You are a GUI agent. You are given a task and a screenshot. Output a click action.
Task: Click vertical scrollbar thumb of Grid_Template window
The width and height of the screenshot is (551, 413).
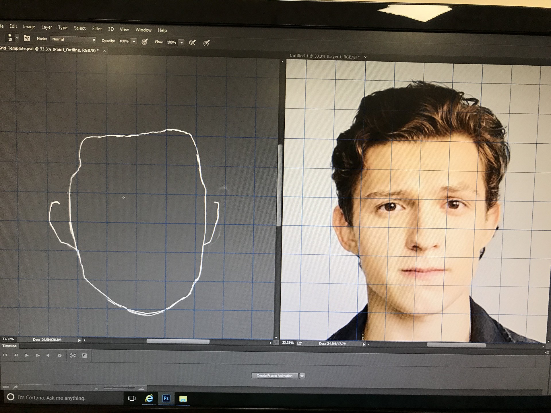pyautogui.click(x=280, y=185)
